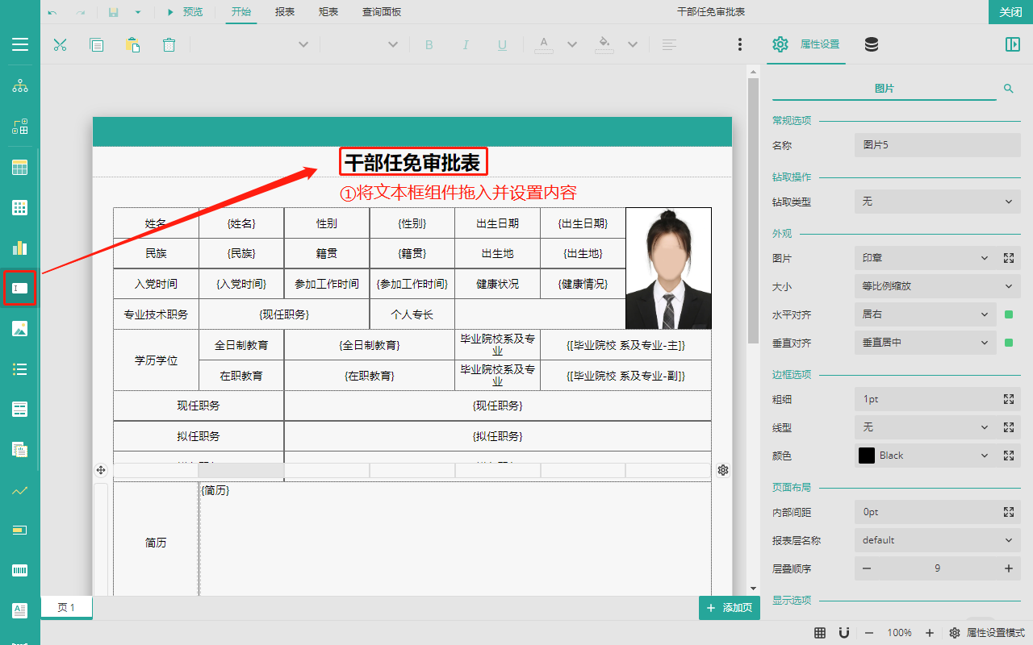The image size is (1033, 645).
Task: Open the Black border color swatch
Action: [x=867, y=456]
